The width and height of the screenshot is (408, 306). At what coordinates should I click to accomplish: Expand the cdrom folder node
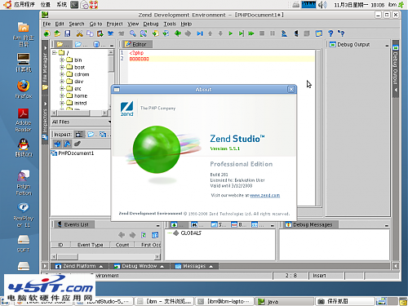coord(62,74)
